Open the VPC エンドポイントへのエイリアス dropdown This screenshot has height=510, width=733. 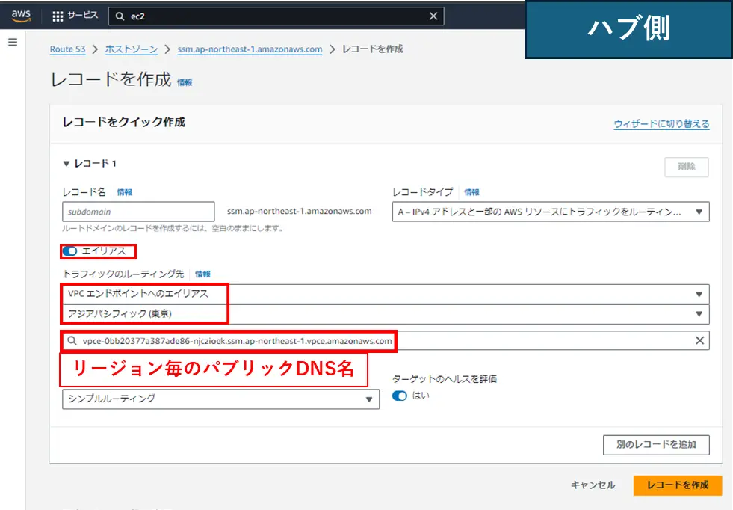pyautogui.click(x=386, y=295)
